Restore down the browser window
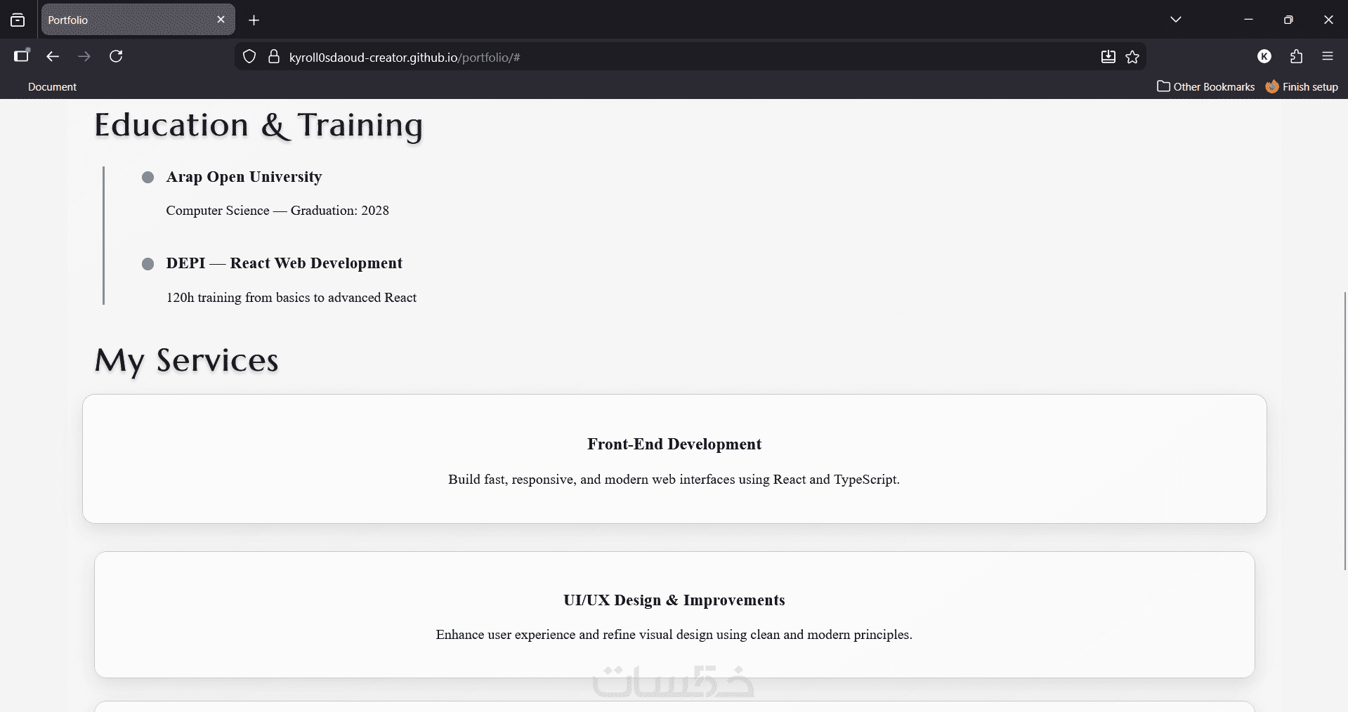 (1288, 20)
